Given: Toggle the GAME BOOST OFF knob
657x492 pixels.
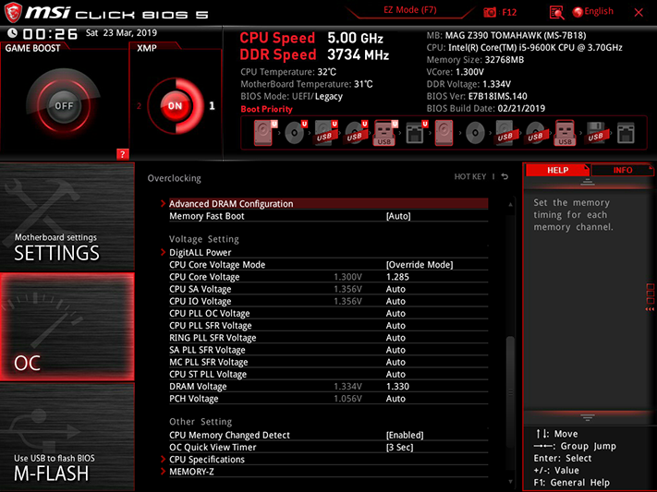Looking at the screenshot, I should [x=64, y=105].
